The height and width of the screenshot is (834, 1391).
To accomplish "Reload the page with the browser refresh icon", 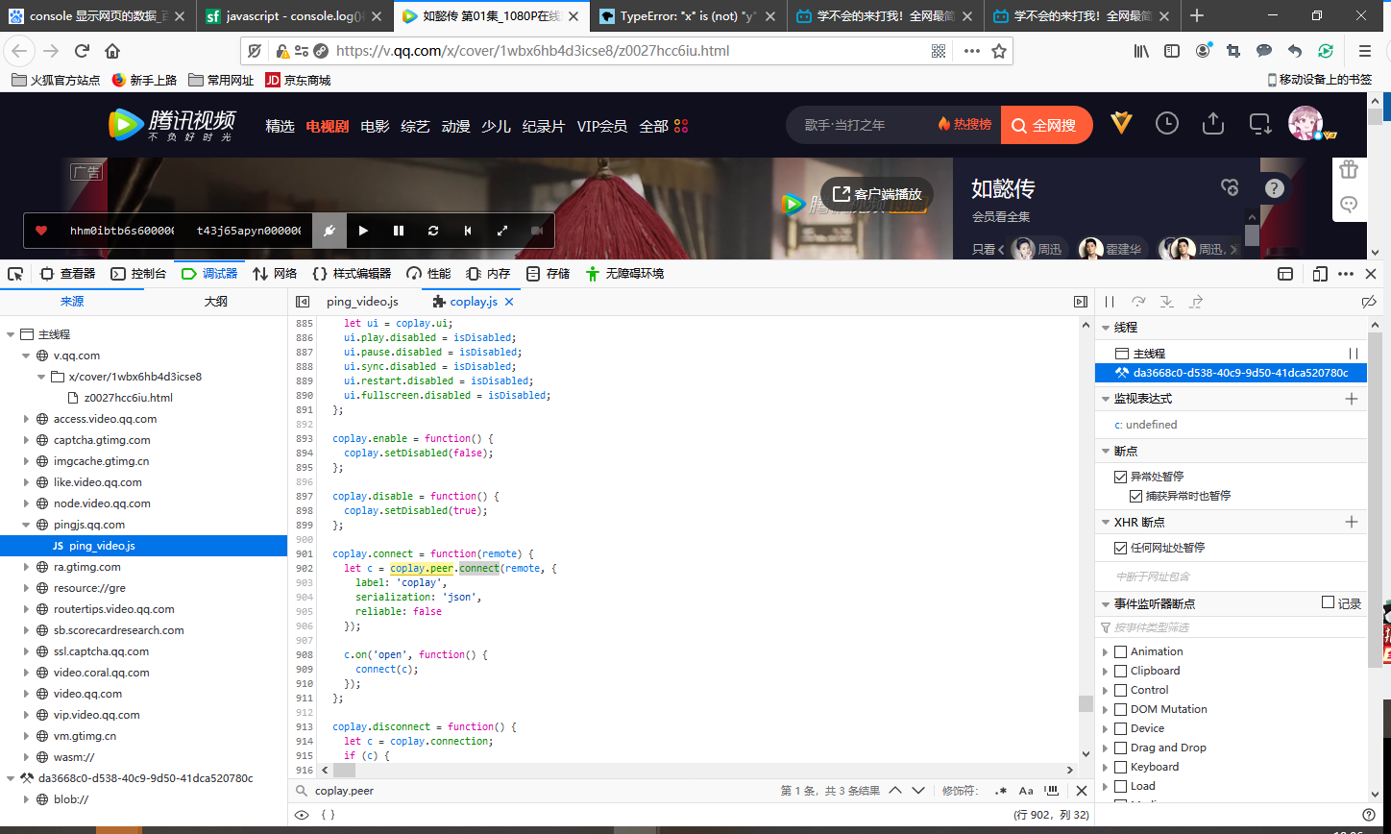I will (82, 51).
